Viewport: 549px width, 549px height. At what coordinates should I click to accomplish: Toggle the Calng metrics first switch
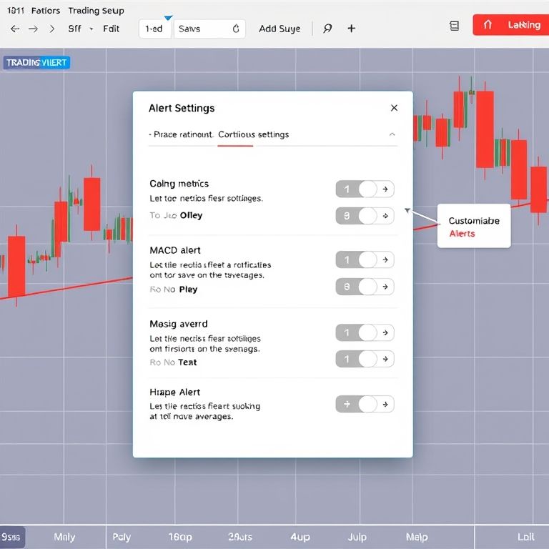coord(365,189)
